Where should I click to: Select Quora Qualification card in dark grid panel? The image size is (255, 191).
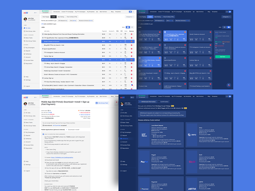(175, 62)
